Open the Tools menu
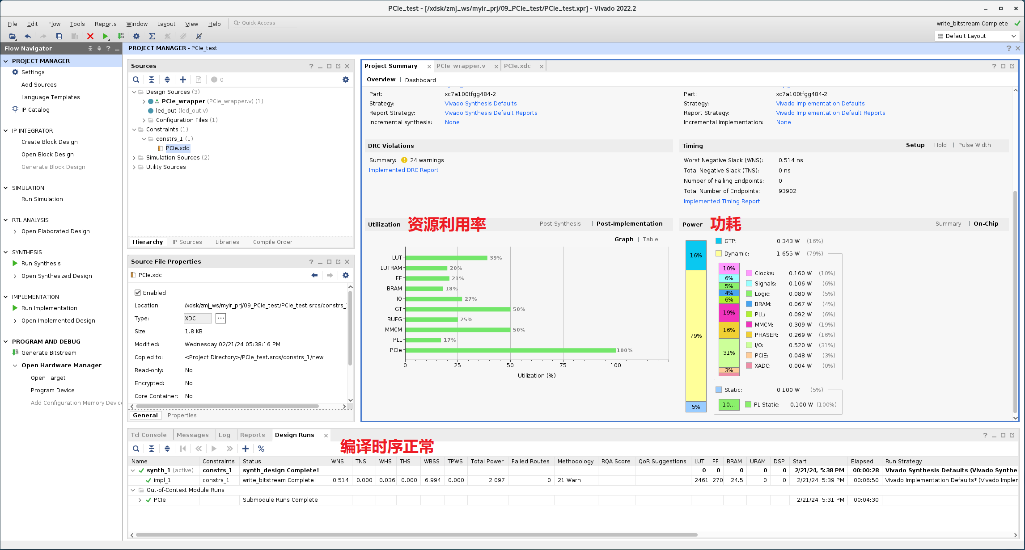This screenshot has height=550, width=1025. (x=77, y=24)
